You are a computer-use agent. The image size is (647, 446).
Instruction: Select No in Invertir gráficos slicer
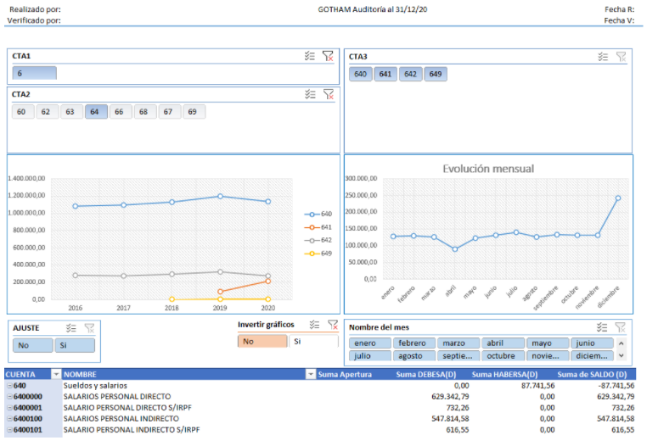[x=262, y=342]
